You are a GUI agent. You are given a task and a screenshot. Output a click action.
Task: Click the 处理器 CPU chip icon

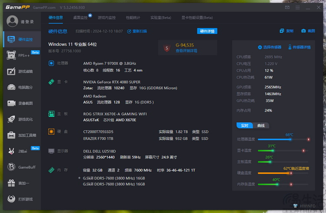pyautogui.click(x=51, y=63)
